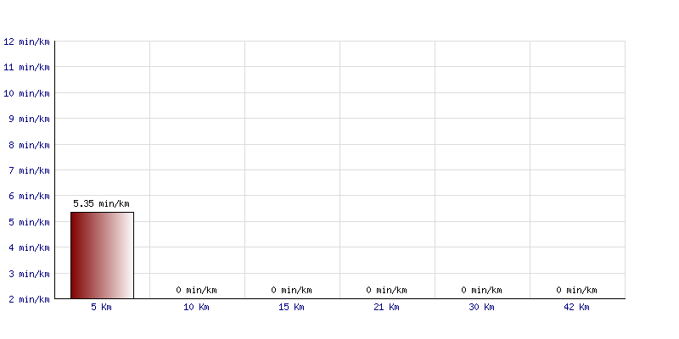
Task: Select the 5.35 min/km value label
Action: tap(101, 203)
